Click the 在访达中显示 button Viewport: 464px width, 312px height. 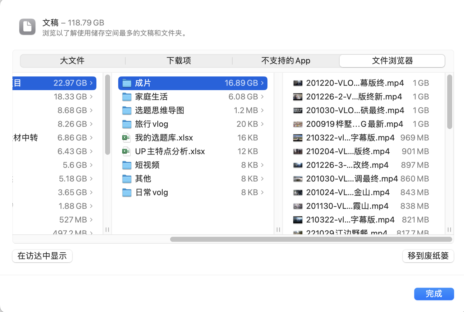pyautogui.click(x=42, y=256)
